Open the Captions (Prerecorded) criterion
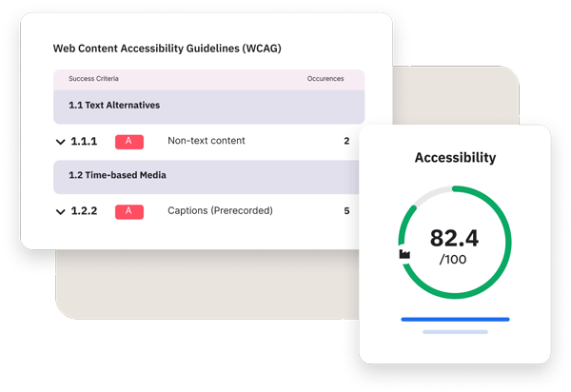The width and height of the screenshot is (571, 392). click(220, 210)
